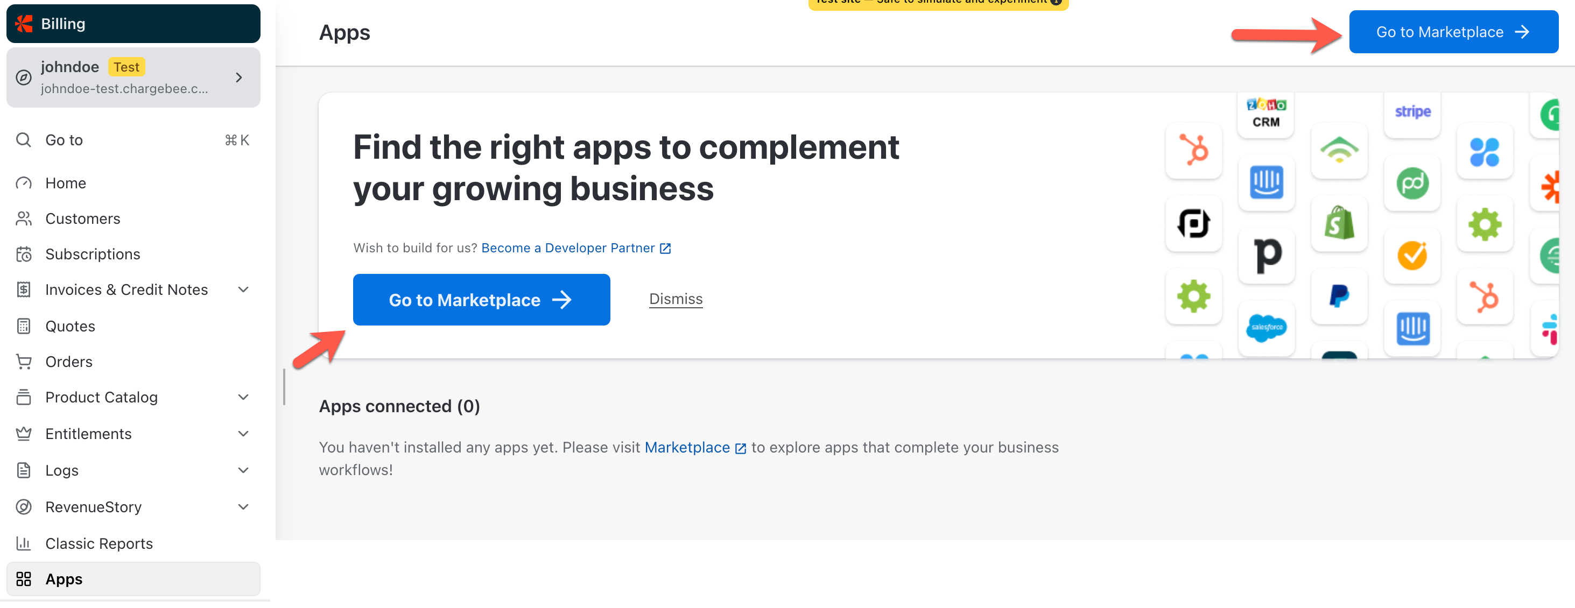This screenshot has height=608, width=1575.
Task: Click the PayPal app icon
Action: 1339,296
